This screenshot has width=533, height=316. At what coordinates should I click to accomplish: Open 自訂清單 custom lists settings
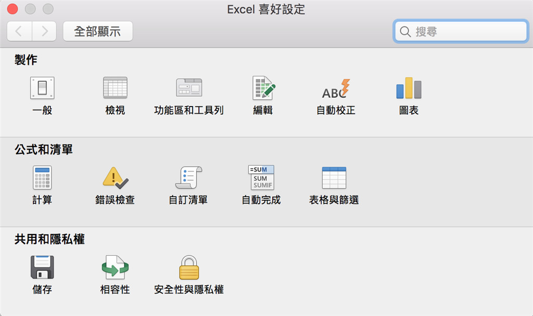pyautogui.click(x=188, y=186)
